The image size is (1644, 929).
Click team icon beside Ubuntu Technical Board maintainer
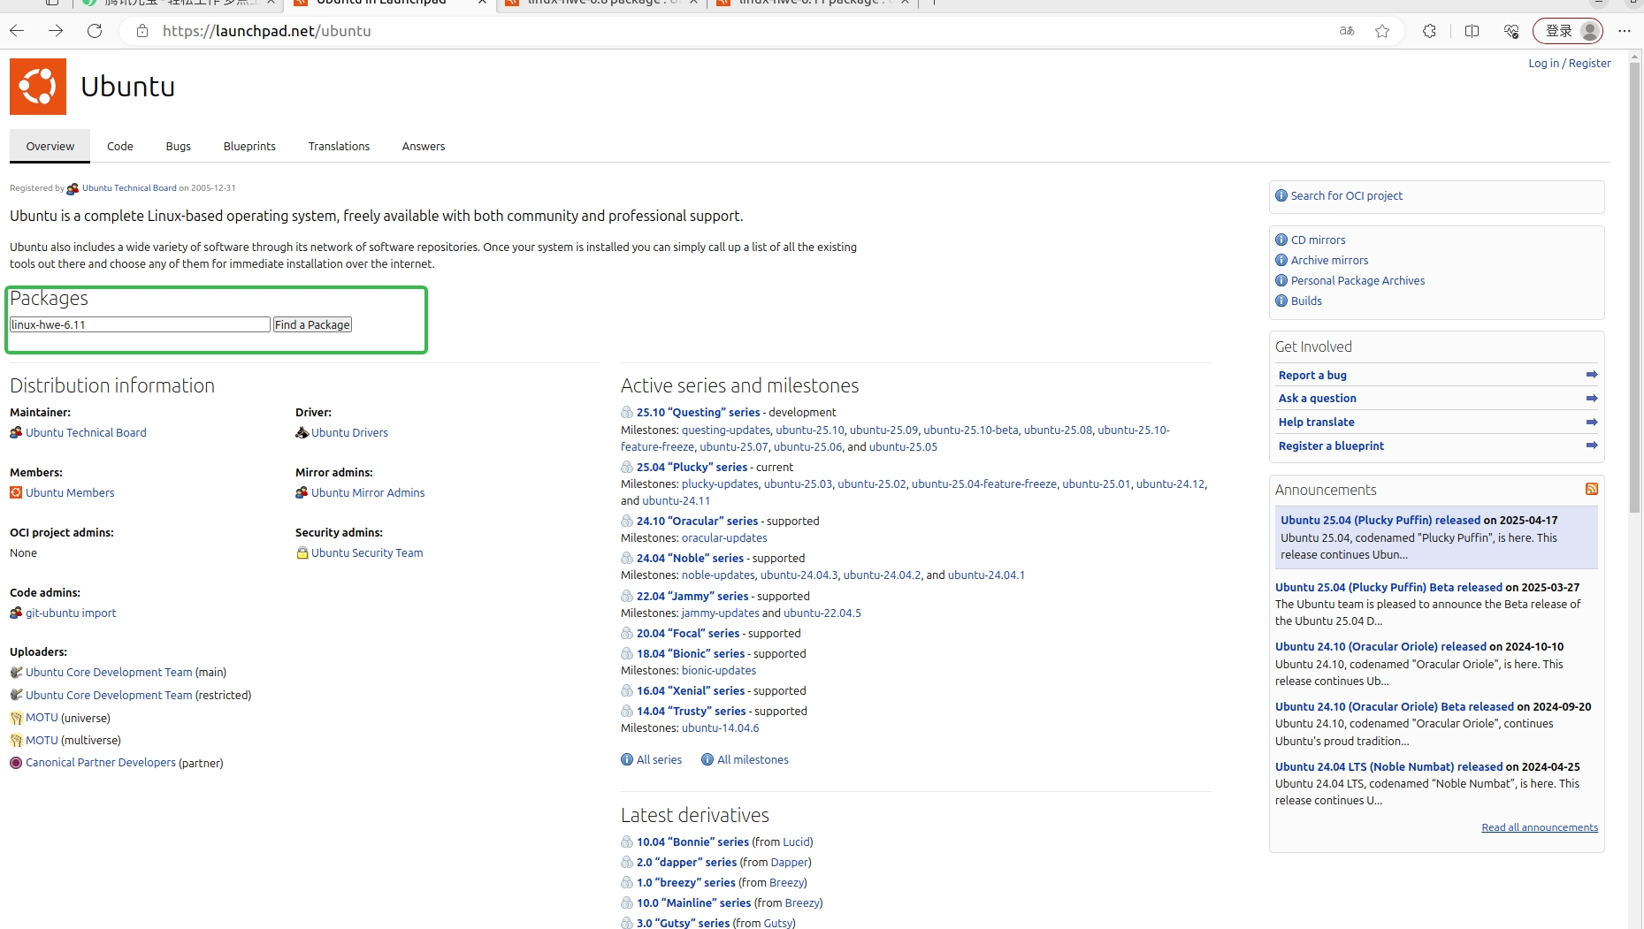(16, 432)
